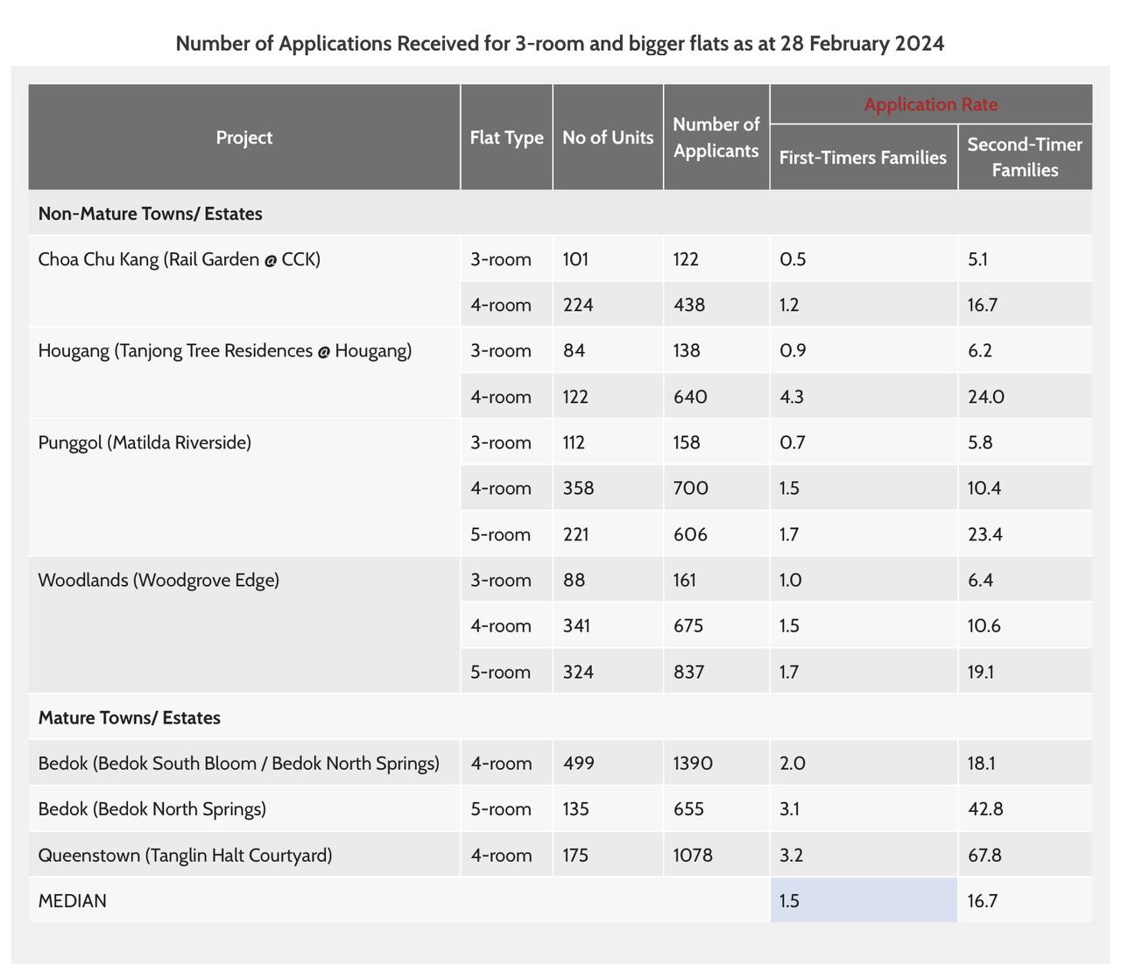
Task: Select the Project column header
Action: (x=244, y=137)
